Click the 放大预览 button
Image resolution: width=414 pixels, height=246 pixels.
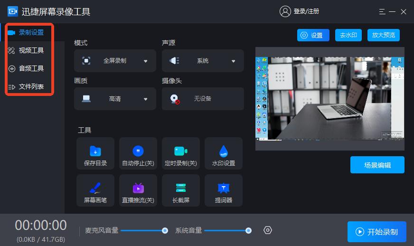click(383, 35)
